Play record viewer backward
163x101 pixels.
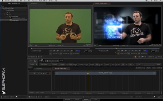point(126,51)
